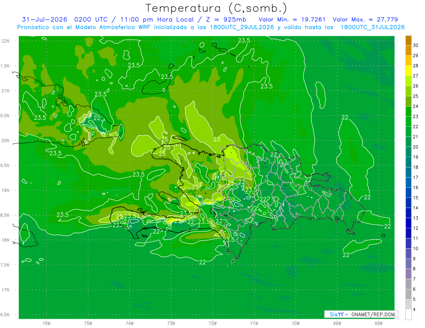Screen dimensions: 425x328
Task: Click the "74W" longitude axis label
Action: click(129, 323)
